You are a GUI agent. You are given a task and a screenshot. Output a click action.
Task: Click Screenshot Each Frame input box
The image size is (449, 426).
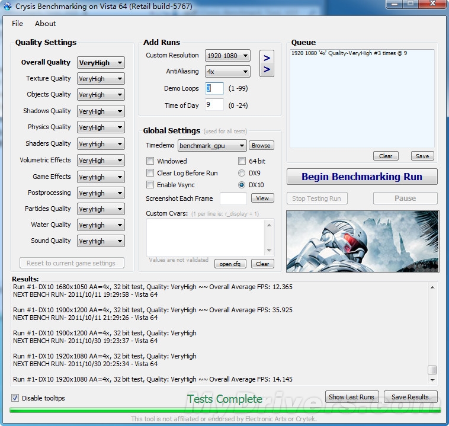pyautogui.click(x=233, y=198)
